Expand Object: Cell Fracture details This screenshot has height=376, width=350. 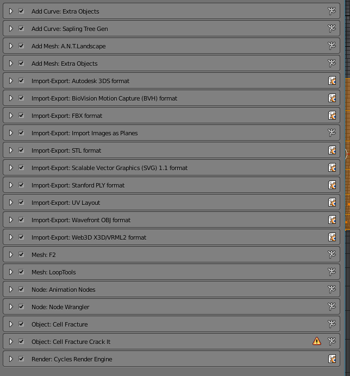point(11,324)
